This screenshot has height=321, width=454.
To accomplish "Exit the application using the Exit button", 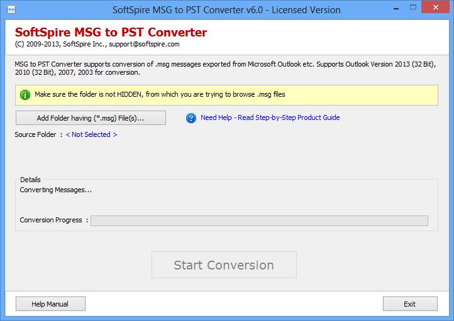I will click(409, 304).
